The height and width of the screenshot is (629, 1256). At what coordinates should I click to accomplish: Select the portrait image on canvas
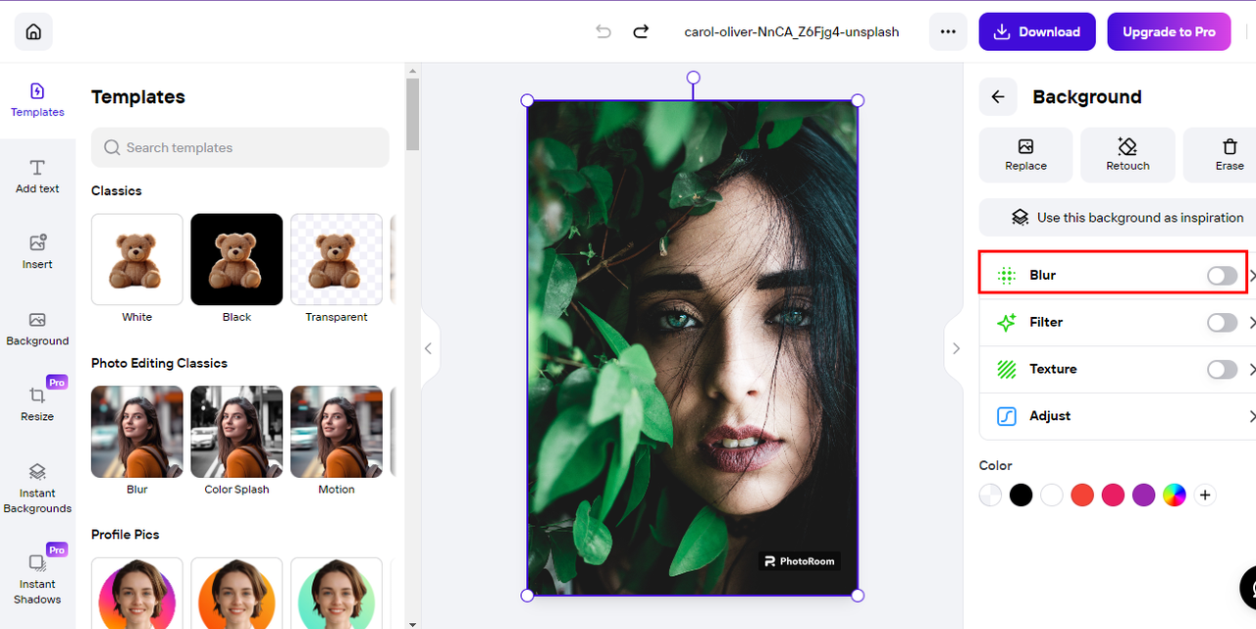692,347
